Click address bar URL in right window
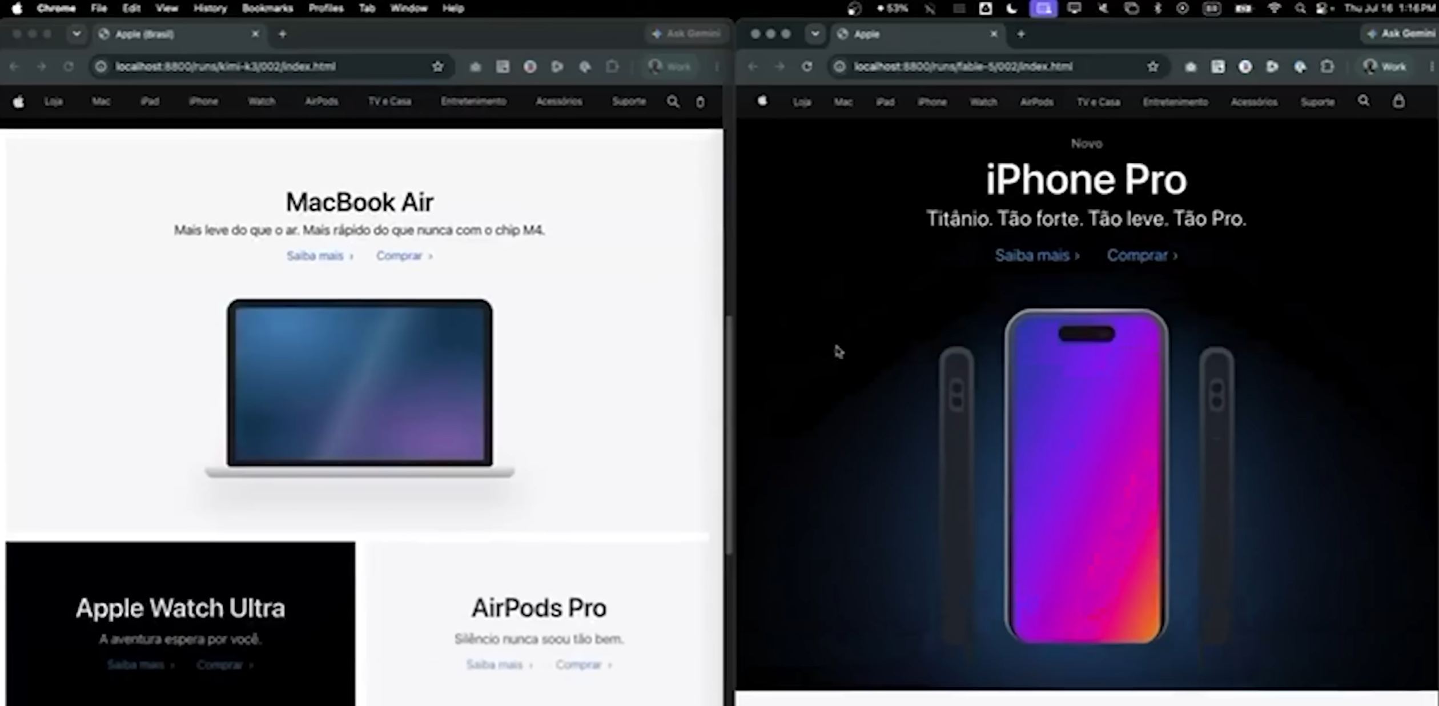1439x706 pixels. (x=963, y=67)
